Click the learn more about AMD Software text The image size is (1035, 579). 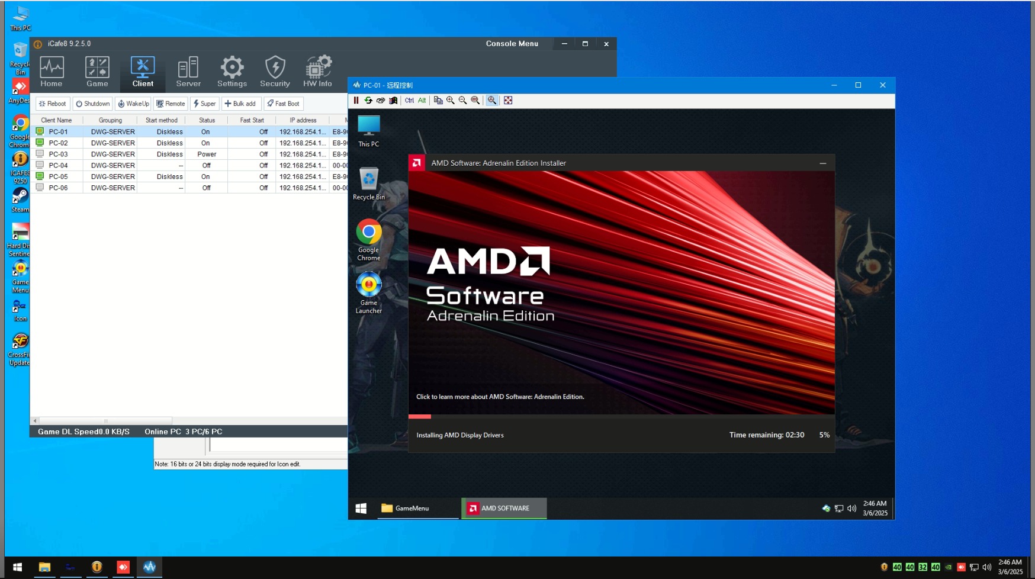500,397
